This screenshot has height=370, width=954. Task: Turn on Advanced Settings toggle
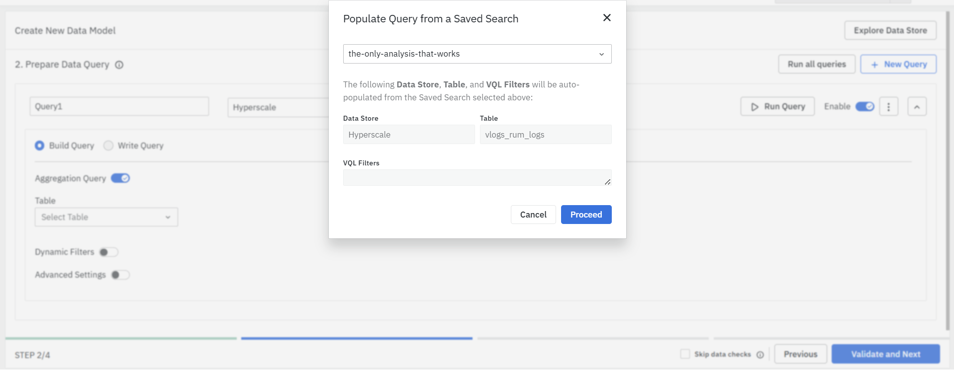click(120, 275)
